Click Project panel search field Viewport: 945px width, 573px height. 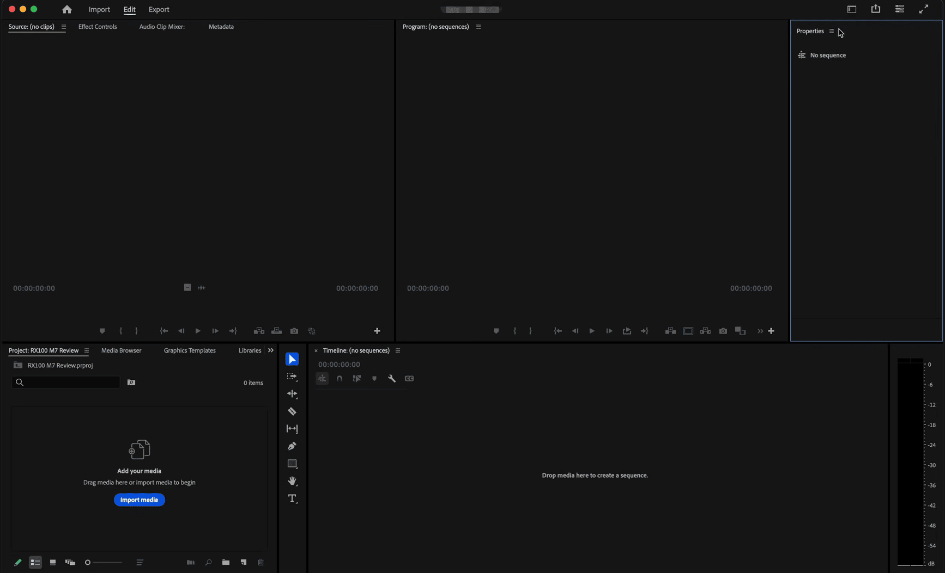65,382
